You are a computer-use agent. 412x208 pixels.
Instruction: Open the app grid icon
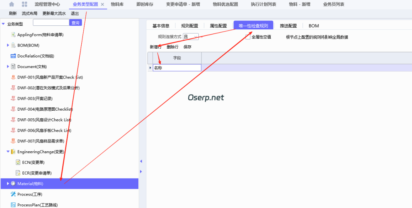[x=25, y=4]
